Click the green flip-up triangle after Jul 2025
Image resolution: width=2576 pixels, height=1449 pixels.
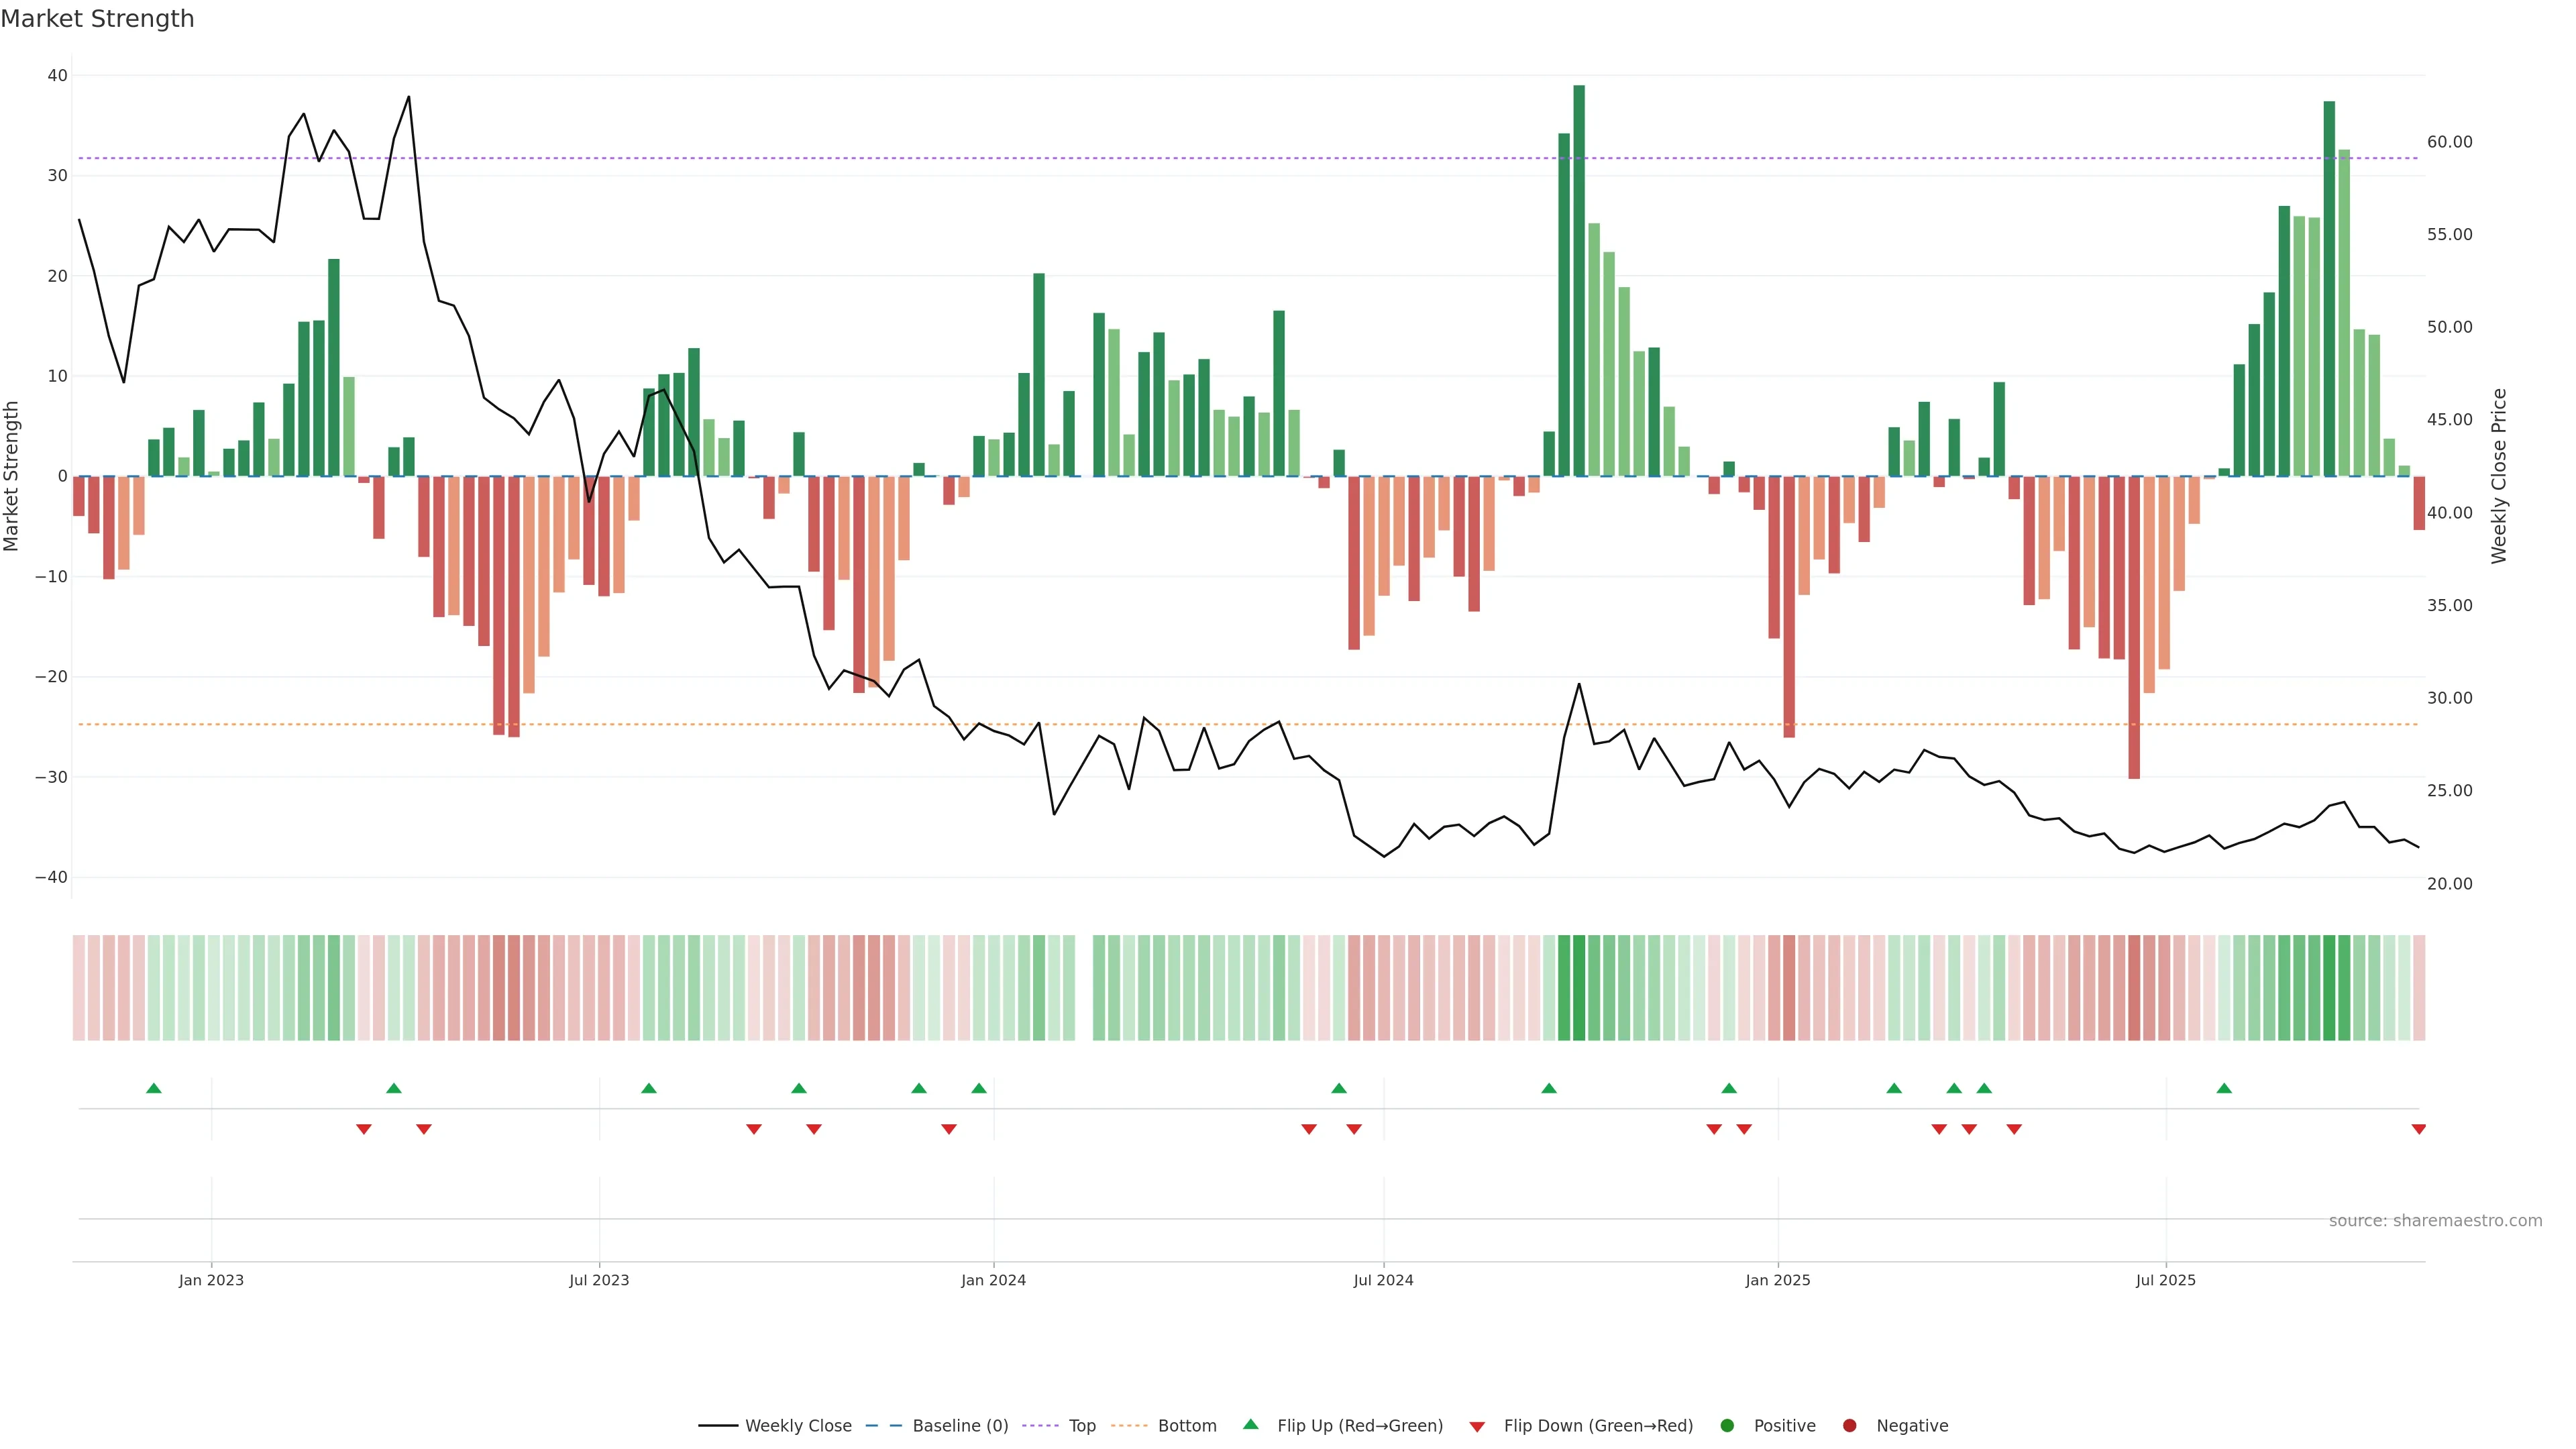click(2224, 1088)
